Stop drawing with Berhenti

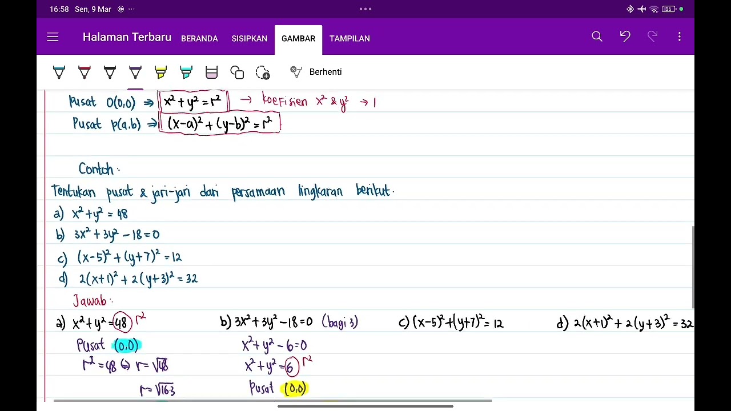326,72
